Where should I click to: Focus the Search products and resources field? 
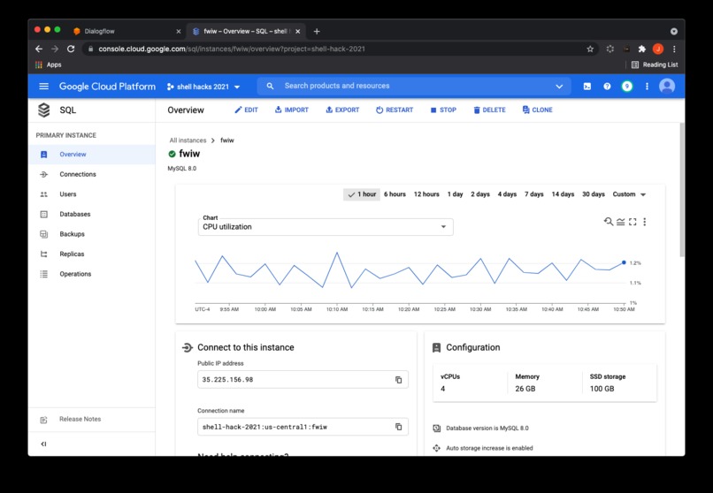414,86
